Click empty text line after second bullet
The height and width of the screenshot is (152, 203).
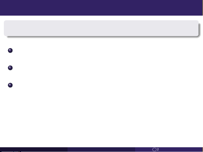tap(104, 68)
